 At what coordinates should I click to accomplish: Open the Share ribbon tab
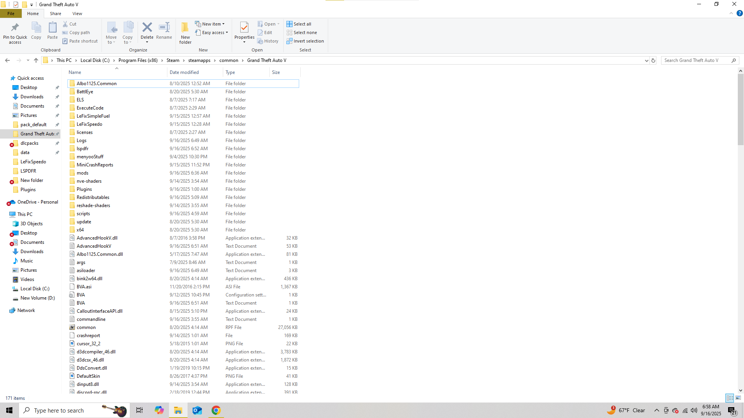[x=55, y=14]
